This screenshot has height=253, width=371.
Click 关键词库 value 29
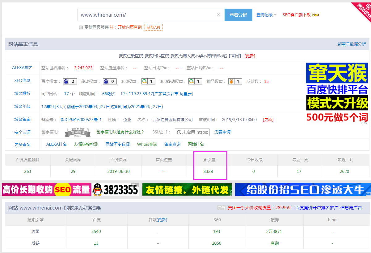[x=73, y=171]
